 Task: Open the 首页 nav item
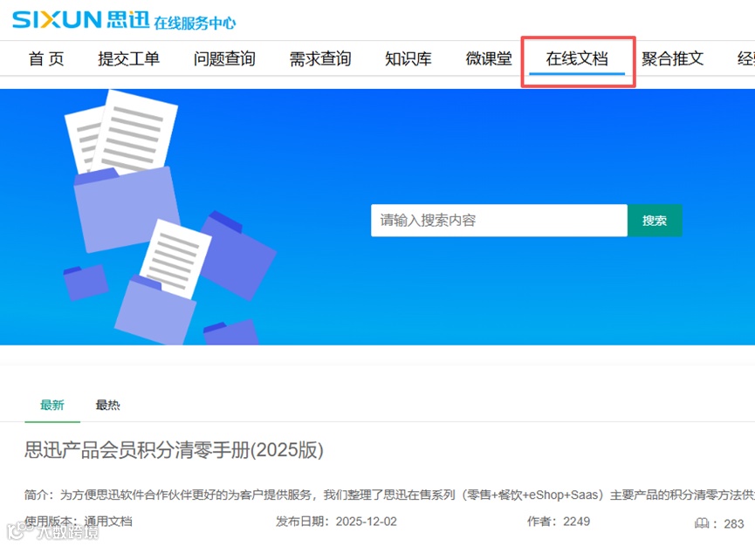coord(46,58)
